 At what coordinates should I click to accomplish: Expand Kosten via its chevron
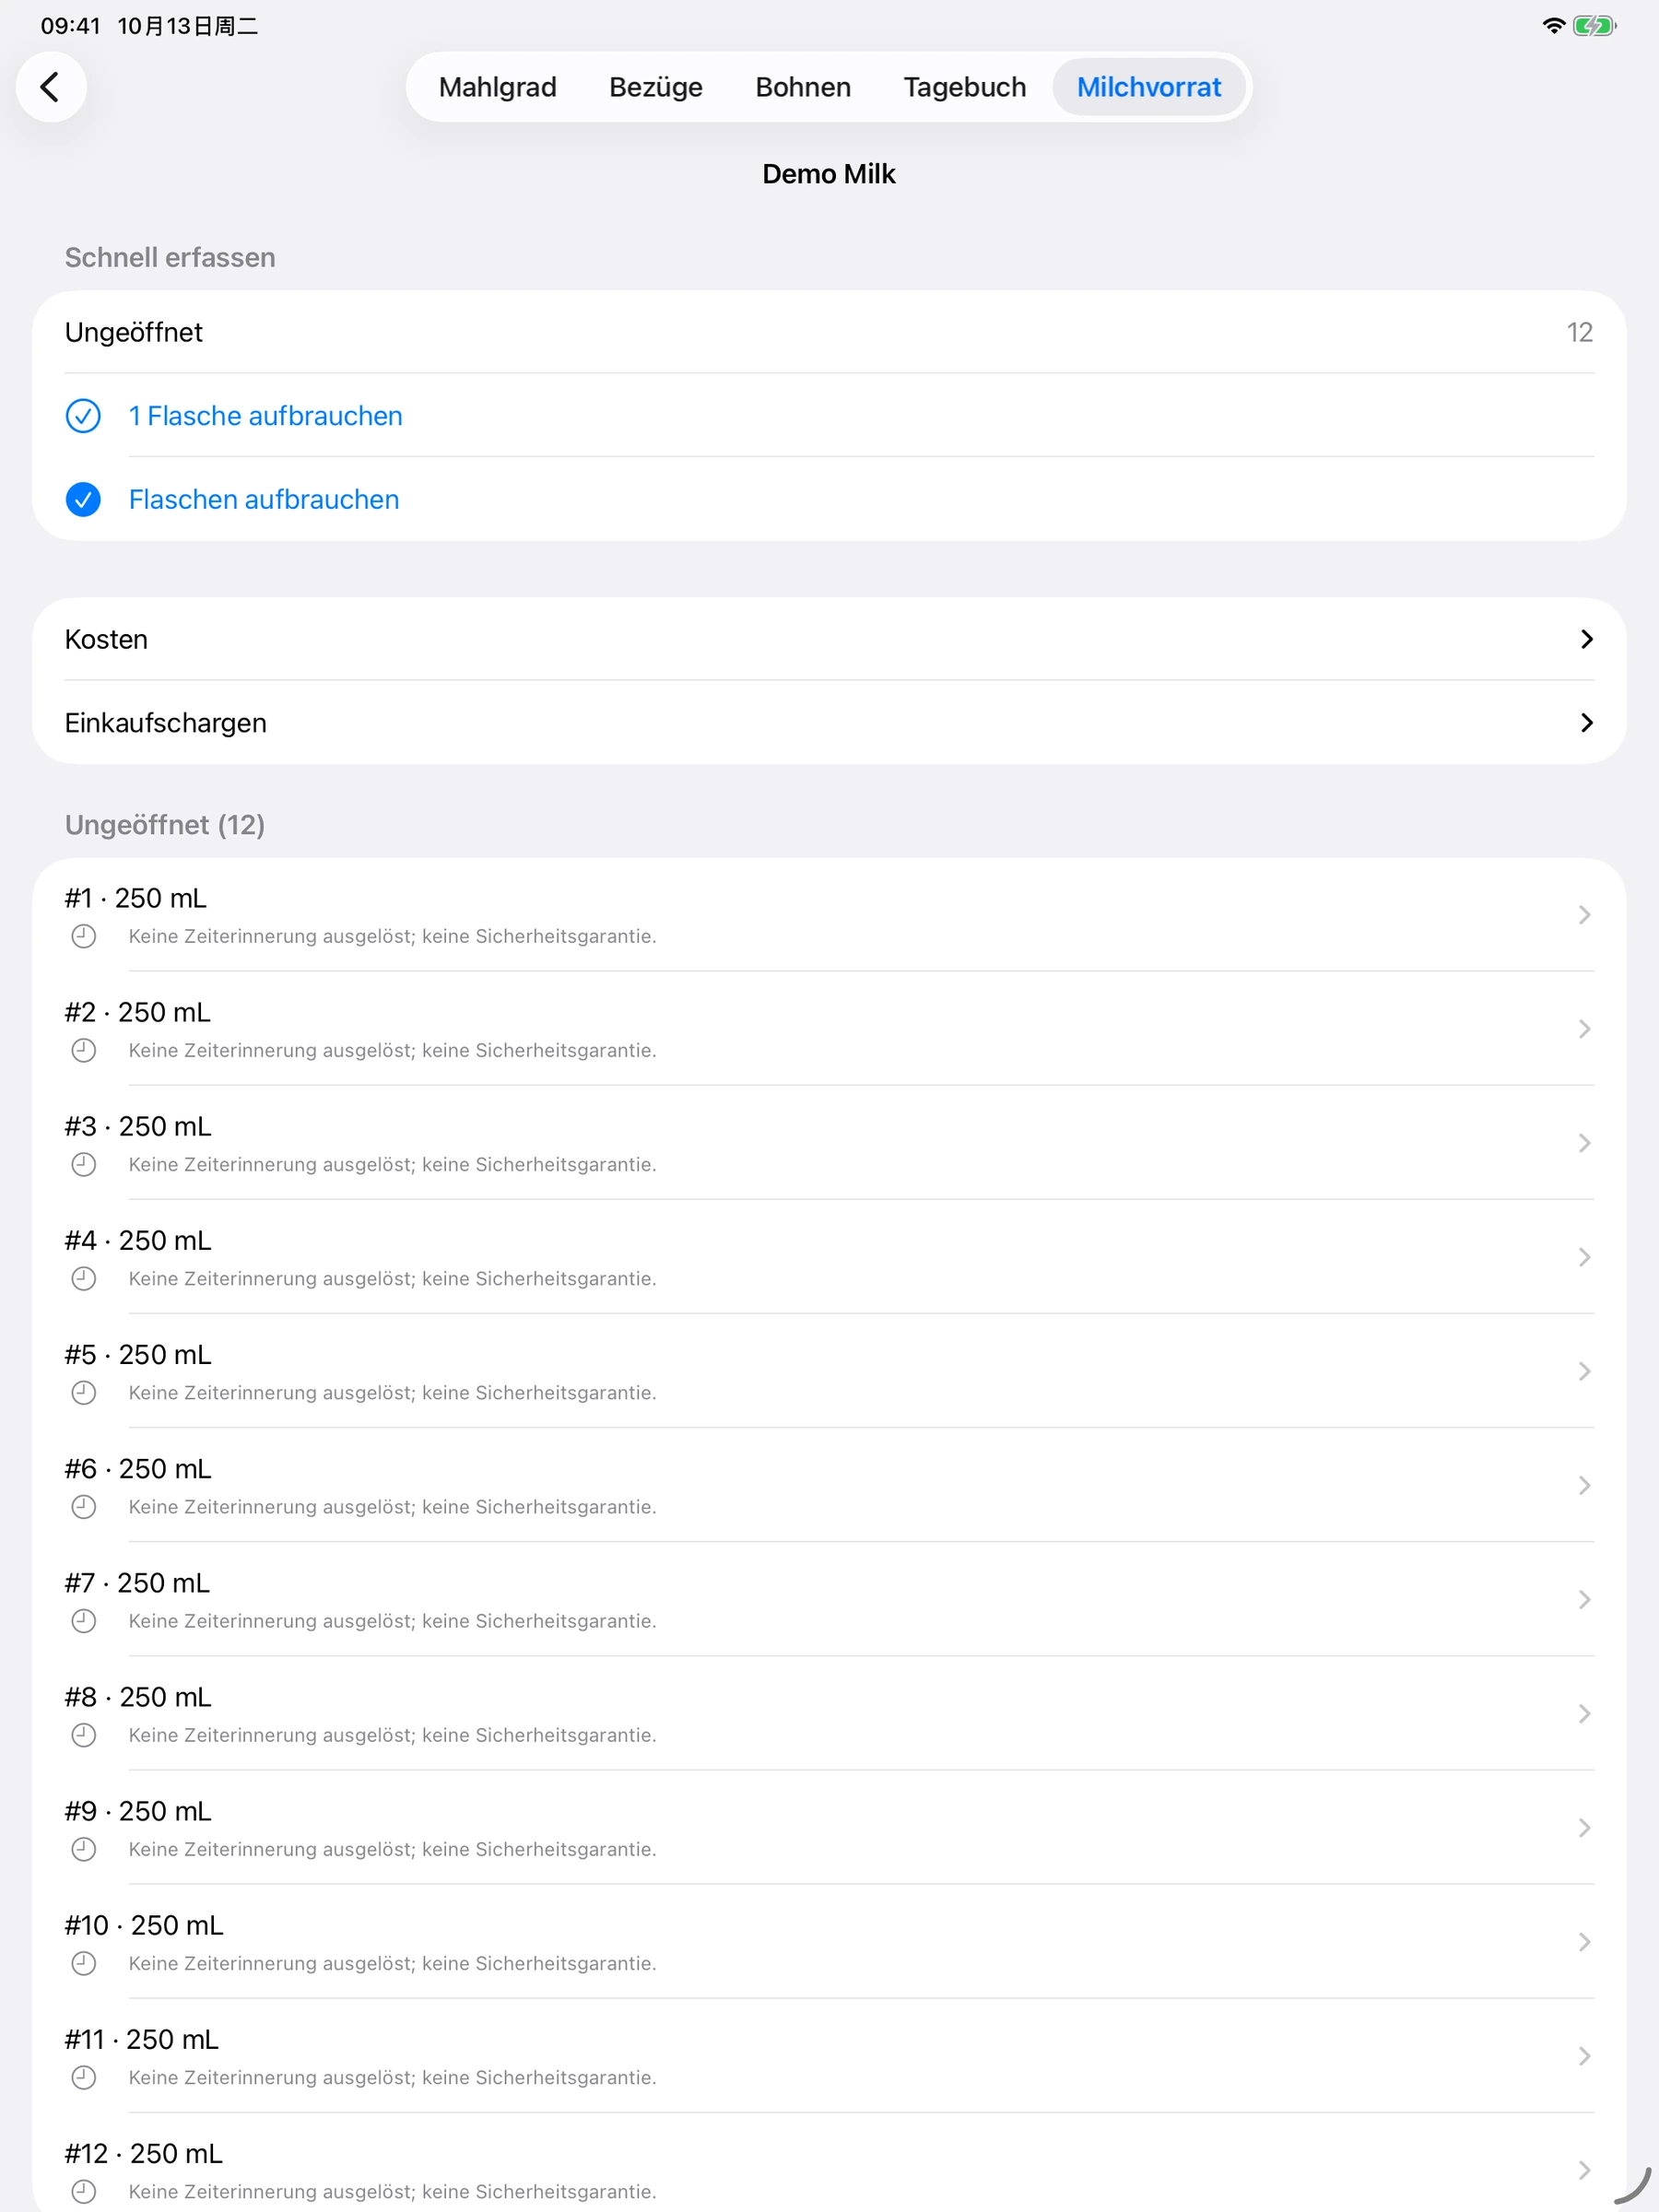point(1586,639)
